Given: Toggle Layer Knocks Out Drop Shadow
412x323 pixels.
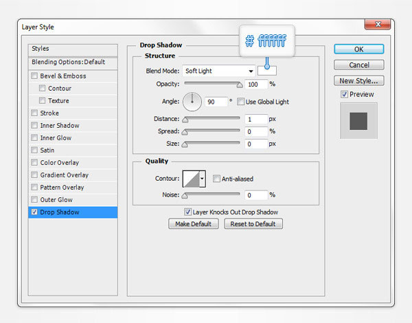Looking at the screenshot, I should [x=187, y=212].
